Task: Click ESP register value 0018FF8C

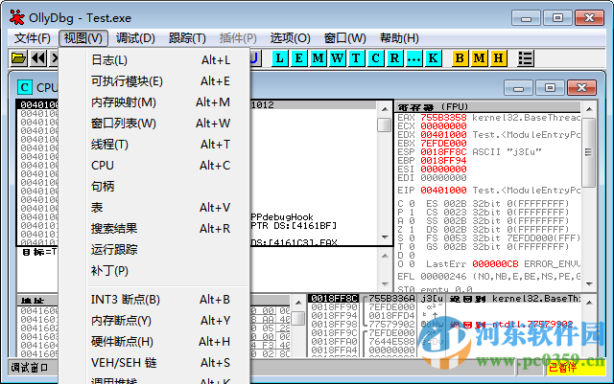Action: pos(443,152)
